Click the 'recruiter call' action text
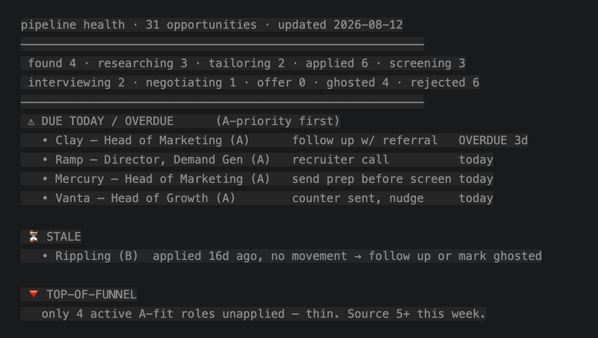598x338 pixels. pyautogui.click(x=340, y=160)
